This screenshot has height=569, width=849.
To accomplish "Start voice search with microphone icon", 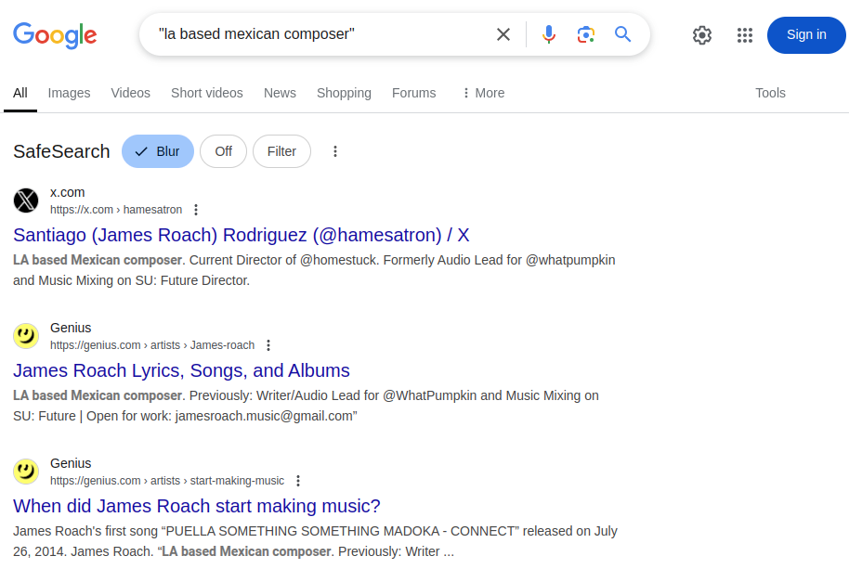I will (x=548, y=34).
